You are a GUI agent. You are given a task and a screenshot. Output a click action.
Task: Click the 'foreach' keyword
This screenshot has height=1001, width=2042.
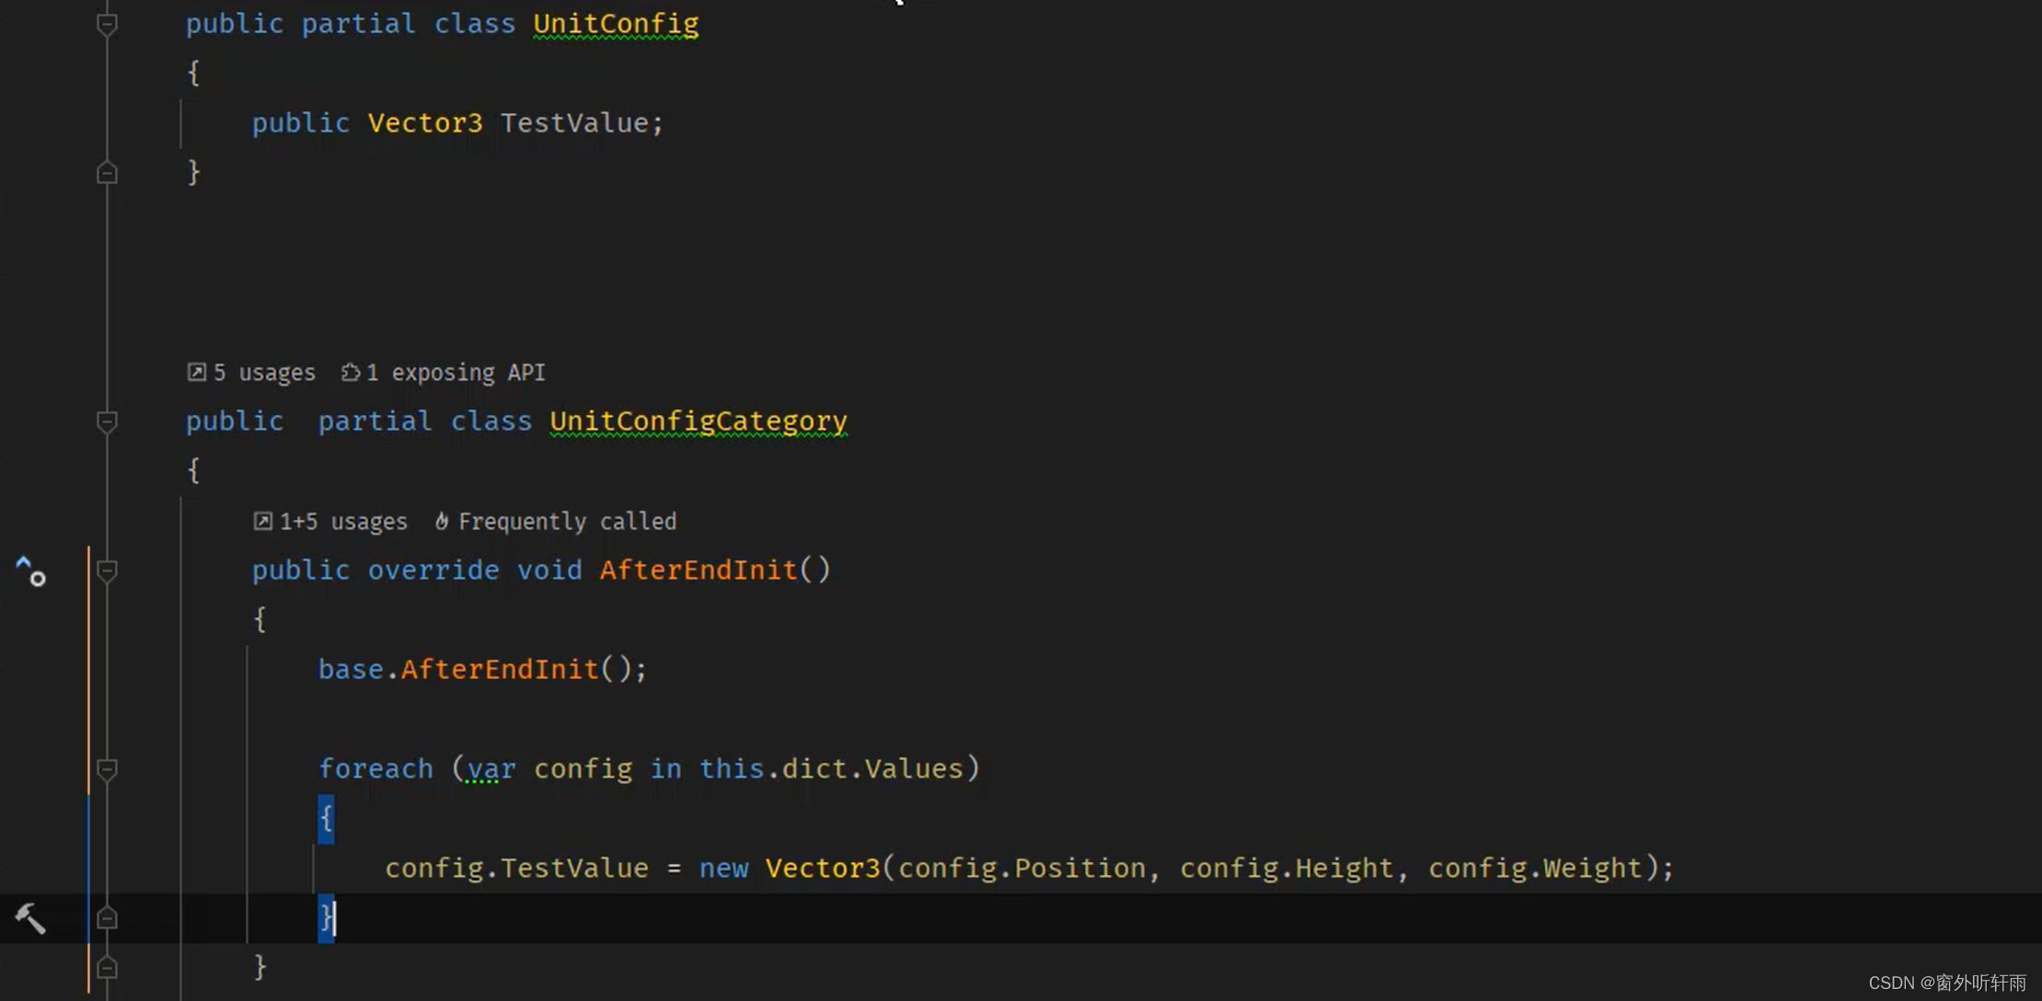click(375, 769)
